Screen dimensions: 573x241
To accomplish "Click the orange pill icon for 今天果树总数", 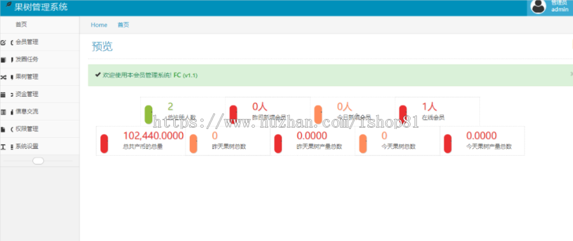I will [363, 144].
